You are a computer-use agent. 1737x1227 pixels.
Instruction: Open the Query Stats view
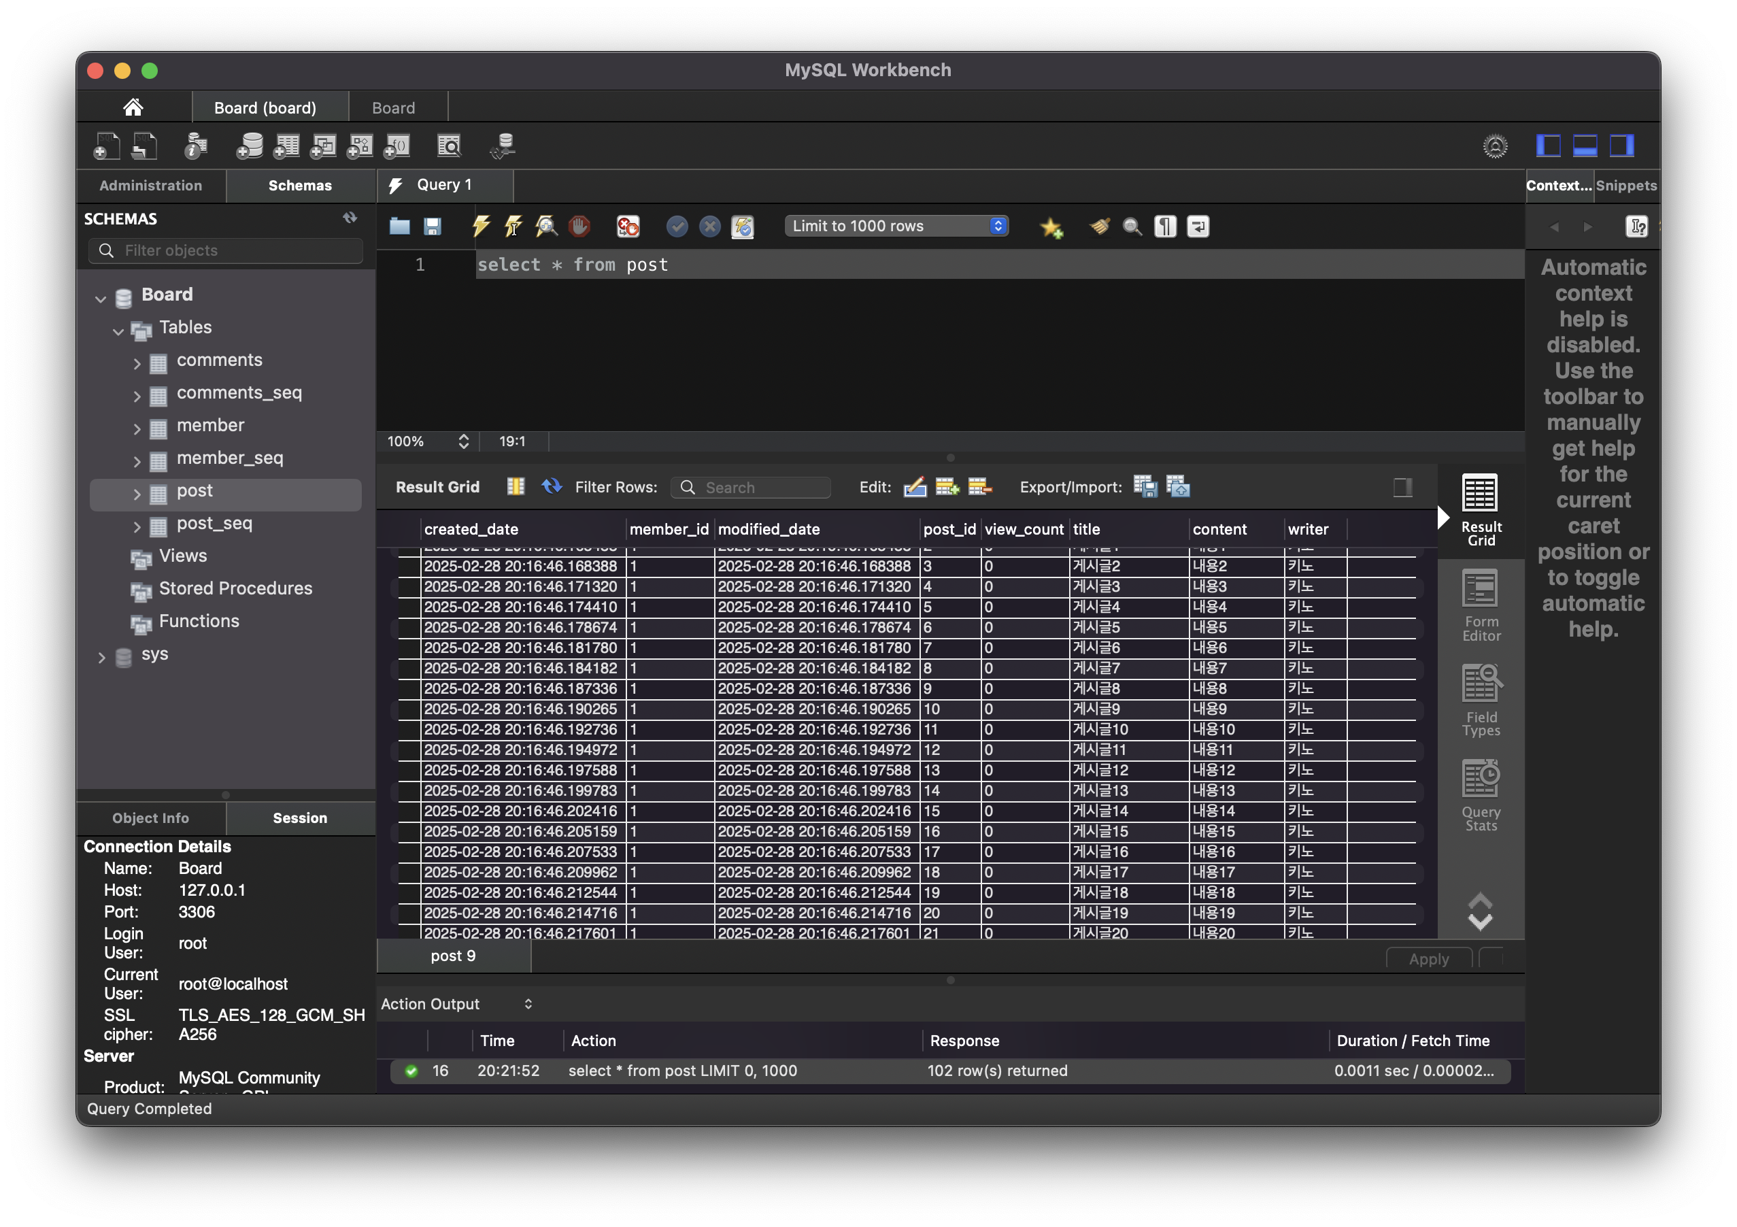tap(1481, 796)
